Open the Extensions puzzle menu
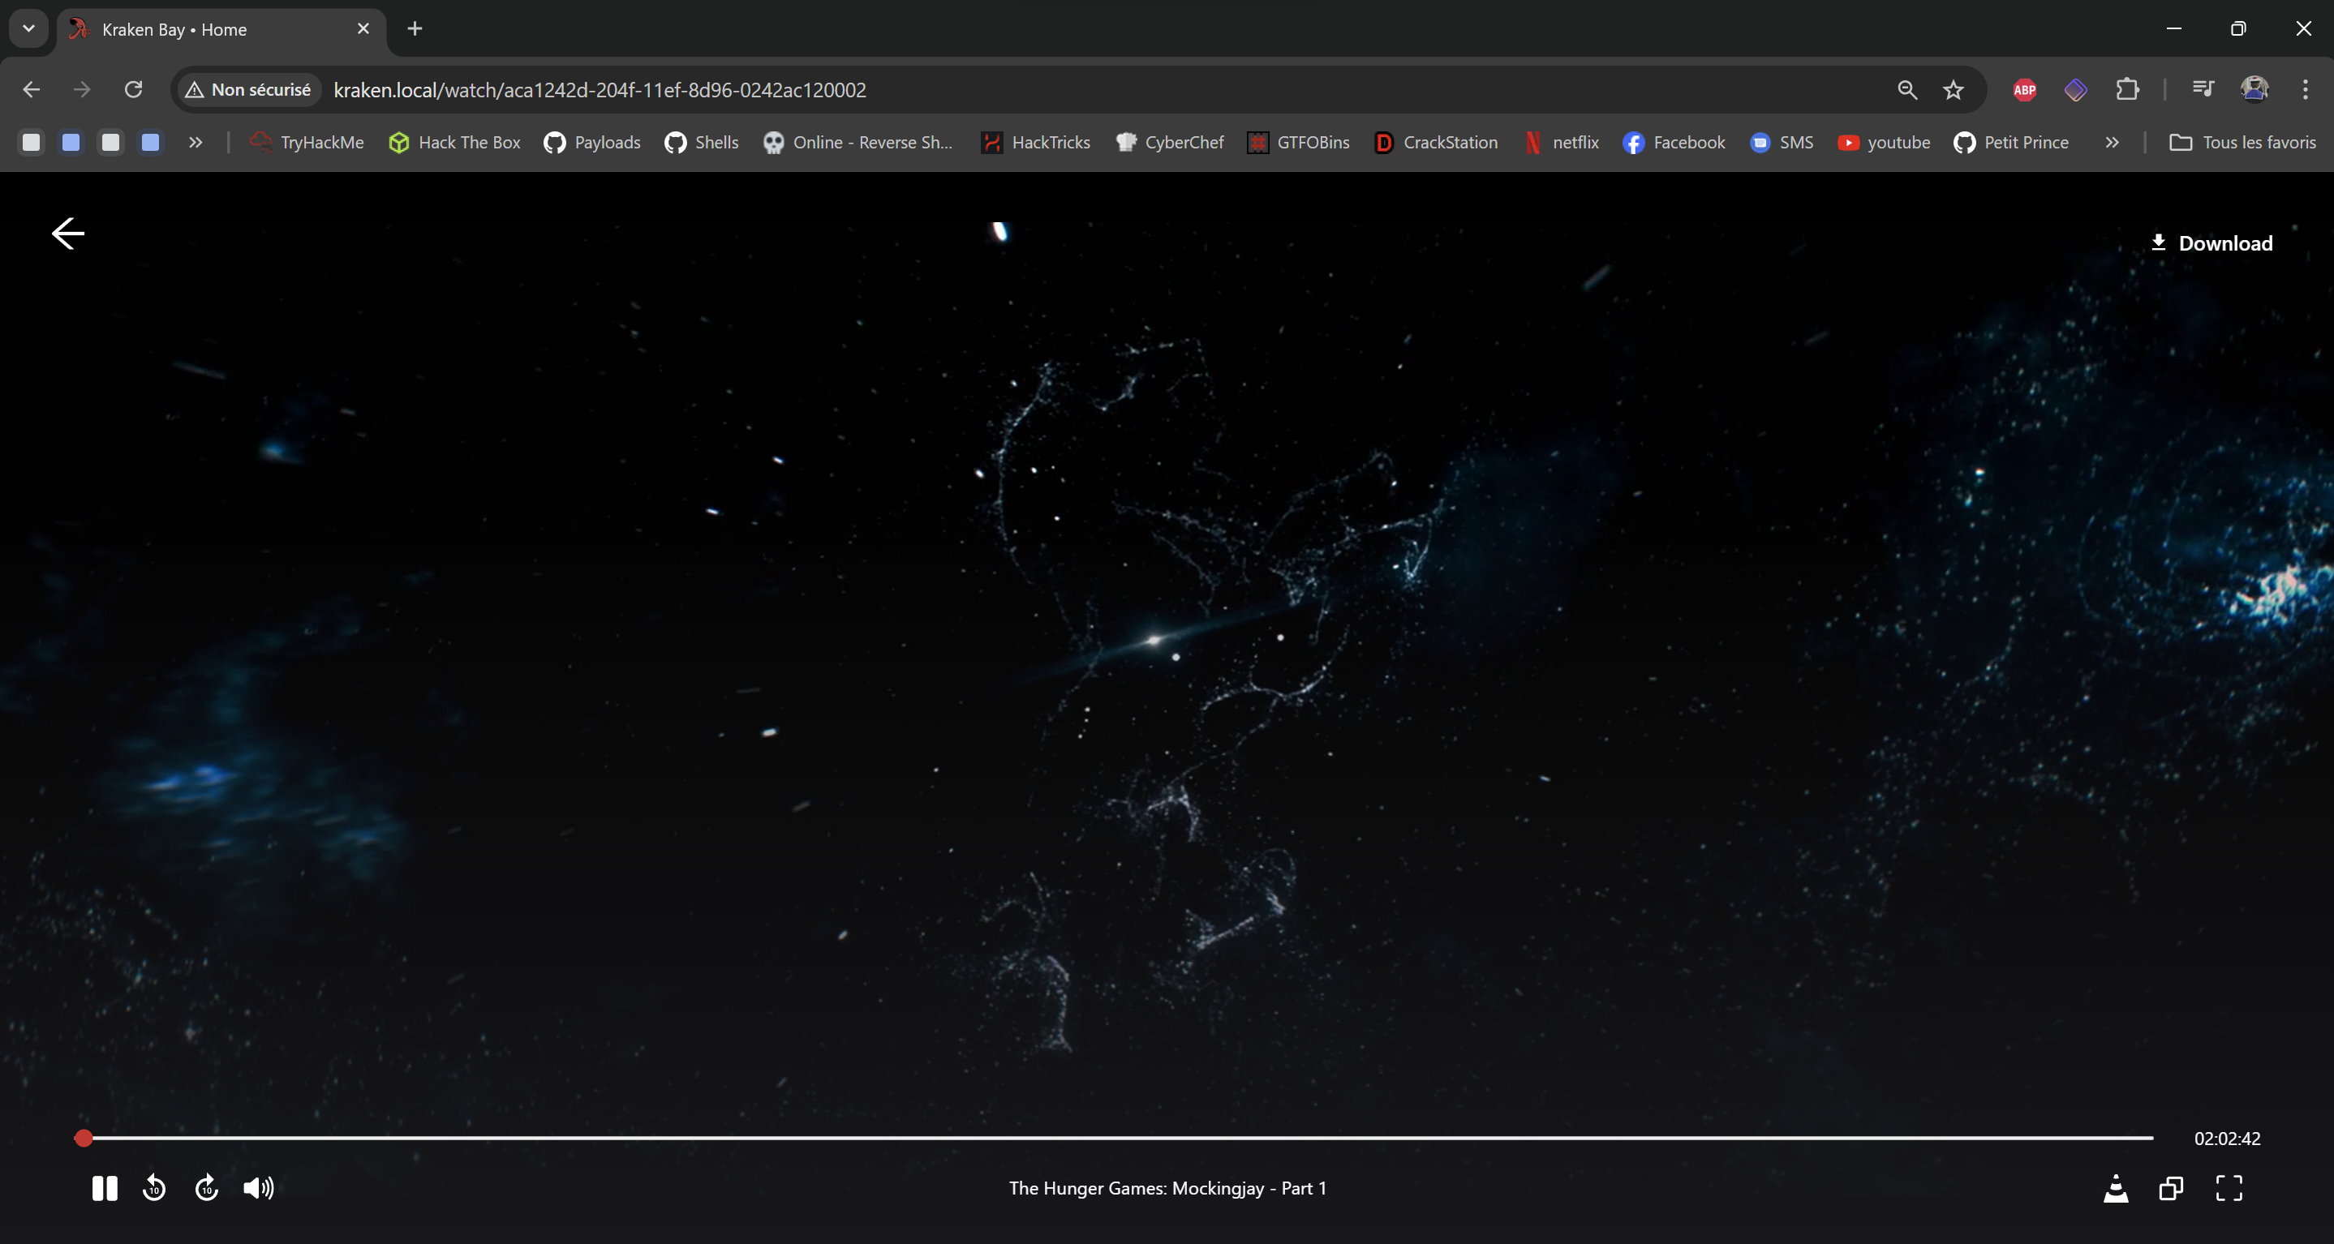2334x1244 pixels. click(x=2126, y=90)
